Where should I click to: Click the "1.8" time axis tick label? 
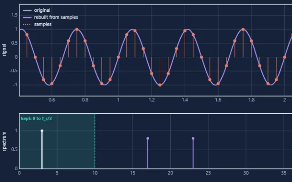tap(251, 100)
